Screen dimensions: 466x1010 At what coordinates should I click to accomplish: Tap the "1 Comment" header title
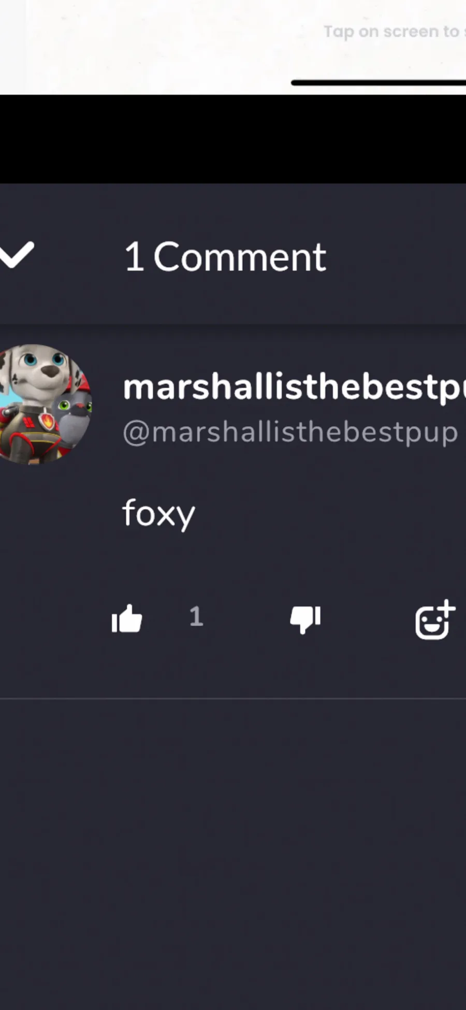pyautogui.click(x=225, y=256)
